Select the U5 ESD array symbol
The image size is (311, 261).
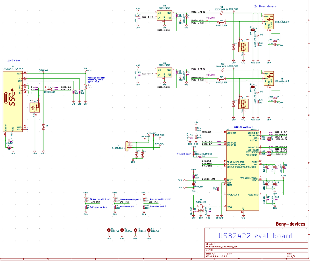[x=243, y=104]
